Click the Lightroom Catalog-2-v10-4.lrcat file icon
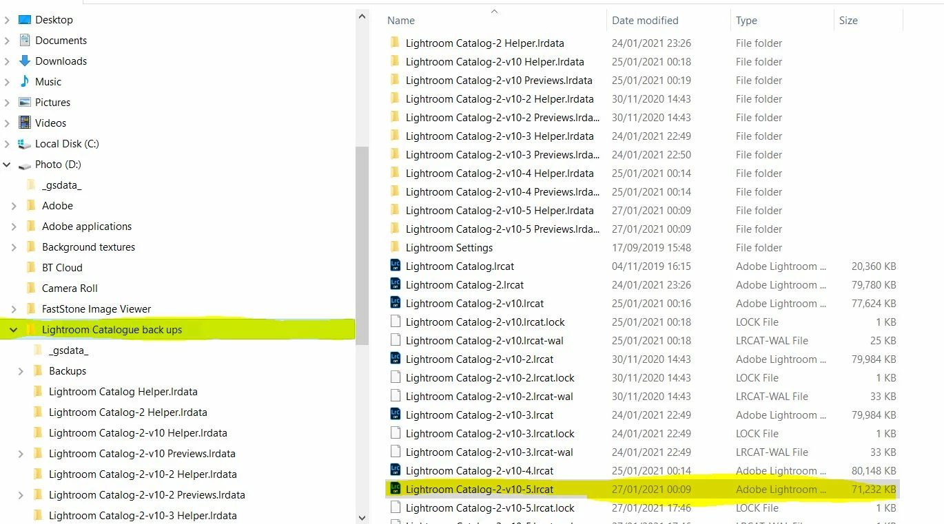This screenshot has width=944, height=524. click(x=395, y=470)
